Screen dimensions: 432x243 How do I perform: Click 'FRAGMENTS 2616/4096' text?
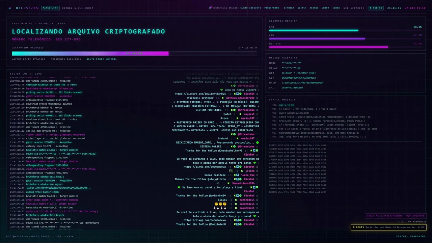pyautogui.click(x=66, y=59)
